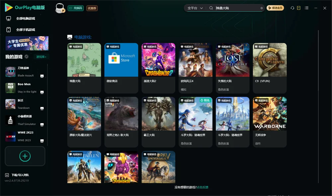Viewport: 332px width, 196px height.
Task: Open the list menu icon in title bar
Action: pyautogui.click(x=306, y=8)
